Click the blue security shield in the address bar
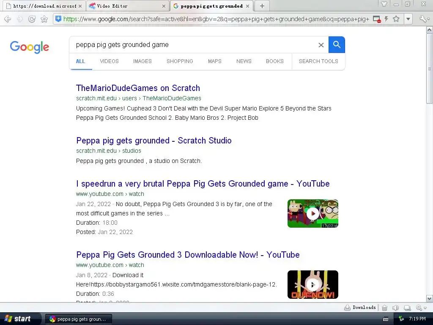Viewport: 433px width, 325px height. pyautogui.click(x=58, y=19)
